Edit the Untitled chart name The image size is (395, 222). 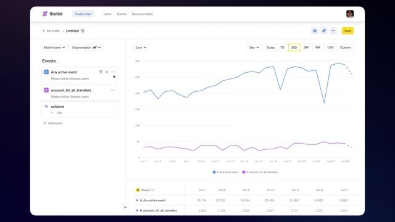tap(83, 31)
